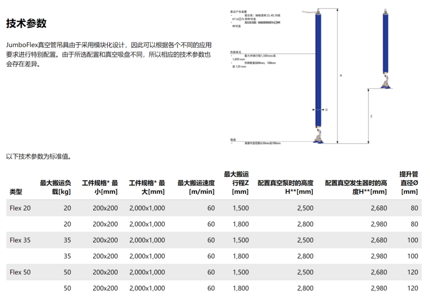The height and width of the screenshot is (298, 430).
Task: Click the 2,680 value in Flex 35 row
Action: coord(378,240)
